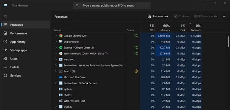Click the three-dots more options icon
Viewport: 230px width, 110px height.
(225, 16)
